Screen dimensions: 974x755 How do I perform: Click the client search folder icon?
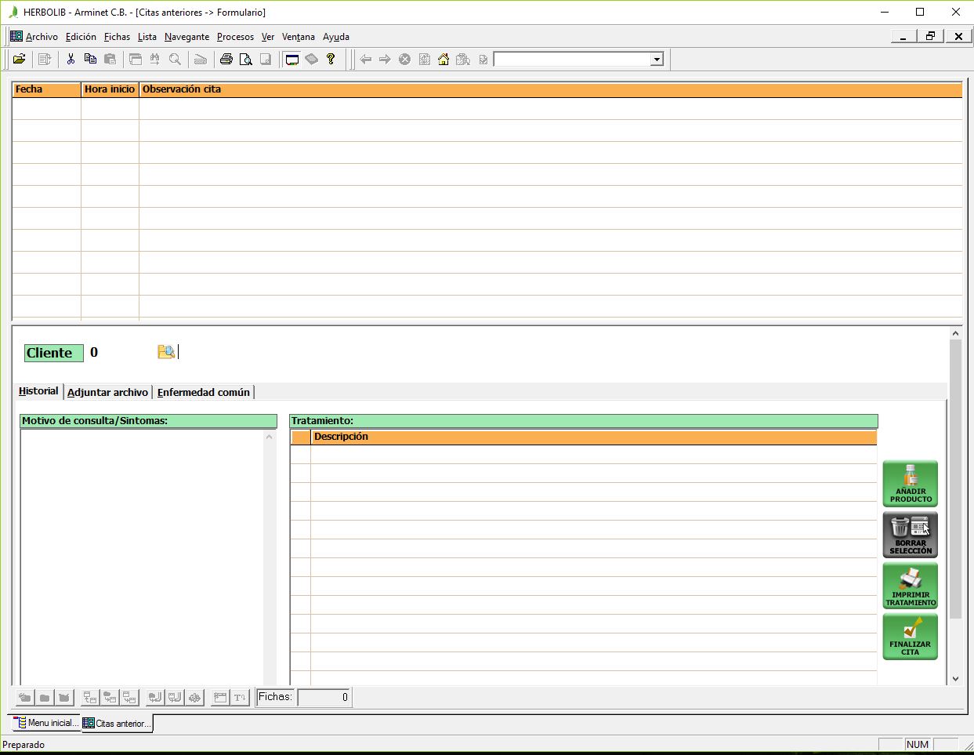coord(166,352)
